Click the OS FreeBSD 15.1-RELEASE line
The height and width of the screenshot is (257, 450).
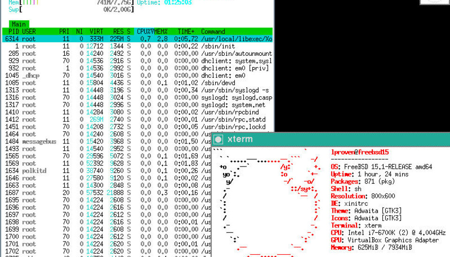click(x=382, y=167)
